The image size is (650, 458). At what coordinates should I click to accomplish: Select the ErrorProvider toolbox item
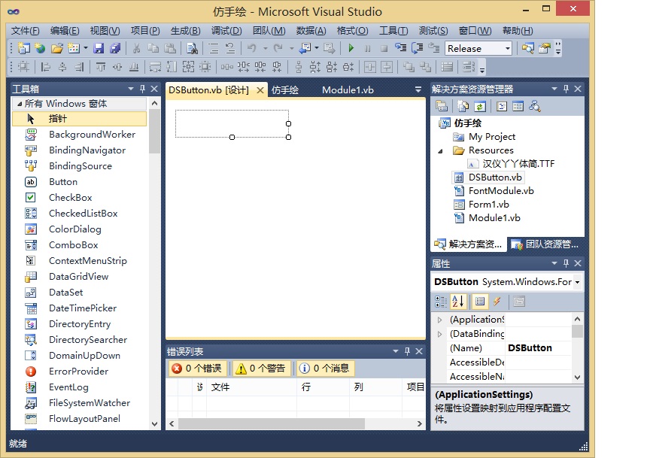coord(78,371)
